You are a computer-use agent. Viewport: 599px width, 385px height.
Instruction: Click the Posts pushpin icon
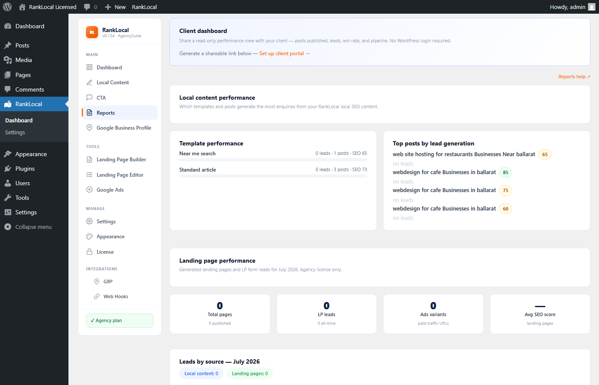click(x=8, y=45)
